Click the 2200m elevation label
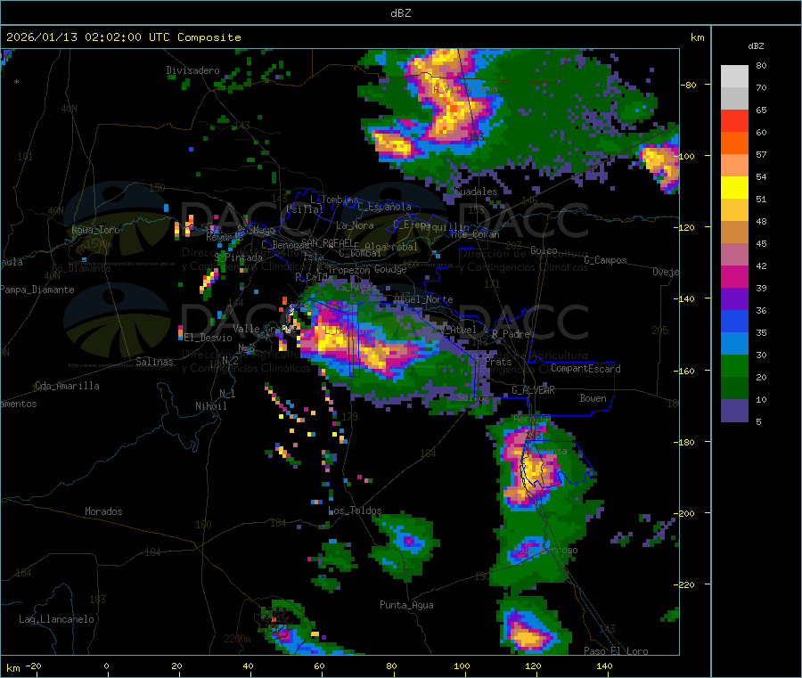This screenshot has height=678, width=802. [237, 639]
